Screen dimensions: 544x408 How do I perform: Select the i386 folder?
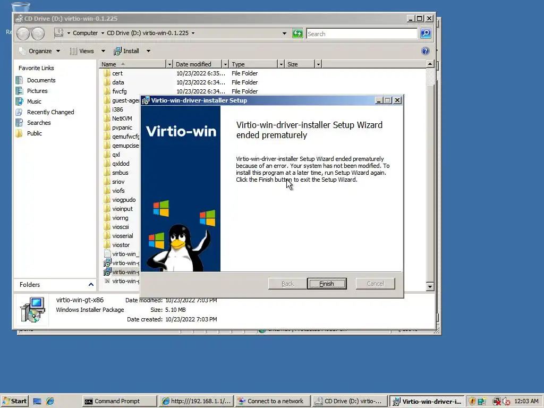click(x=117, y=109)
